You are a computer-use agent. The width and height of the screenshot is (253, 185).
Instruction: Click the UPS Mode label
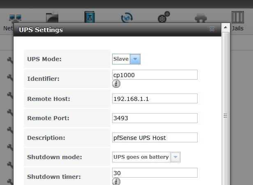[44, 59]
